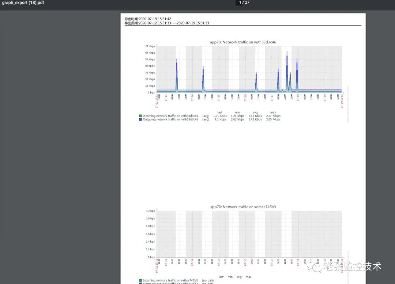Click the green Incoming traffic vethcc745b3 legend swatch

click(x=140, y=280)
